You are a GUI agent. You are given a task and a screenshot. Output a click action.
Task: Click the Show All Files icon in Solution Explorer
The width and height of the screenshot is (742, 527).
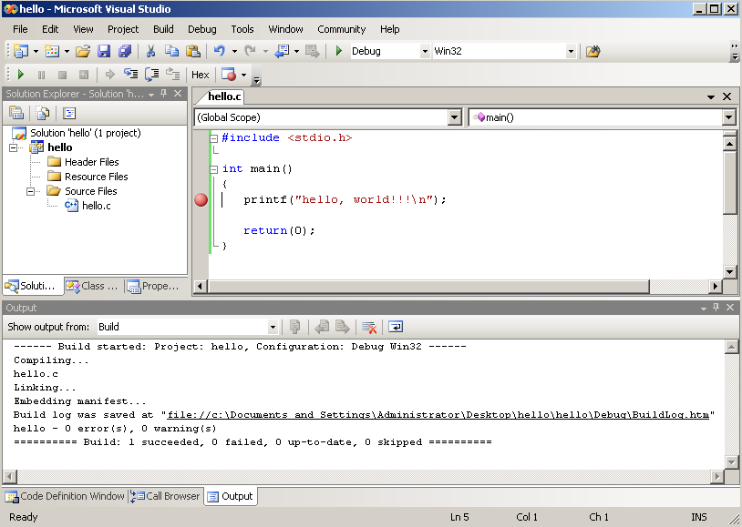(x=43, y=113)
